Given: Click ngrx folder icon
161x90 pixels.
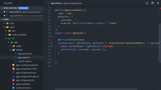Looking at the screenshot, I should 7,23.
